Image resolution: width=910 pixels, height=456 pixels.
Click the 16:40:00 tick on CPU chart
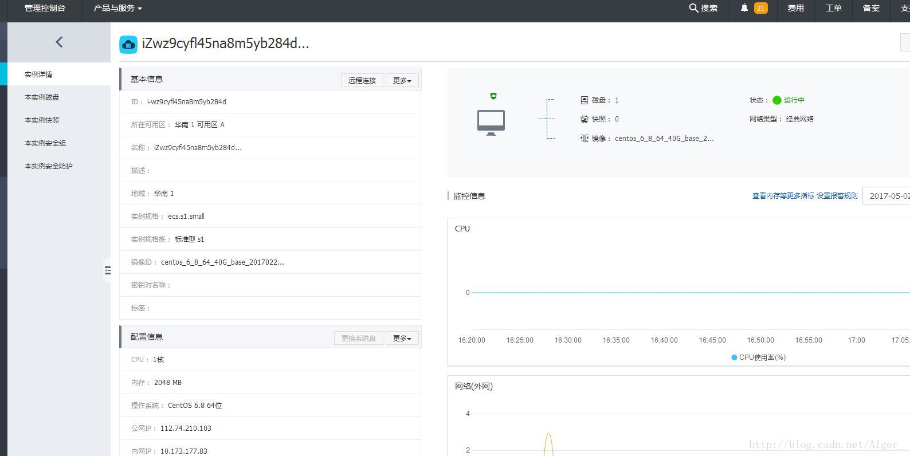(664, 340)
